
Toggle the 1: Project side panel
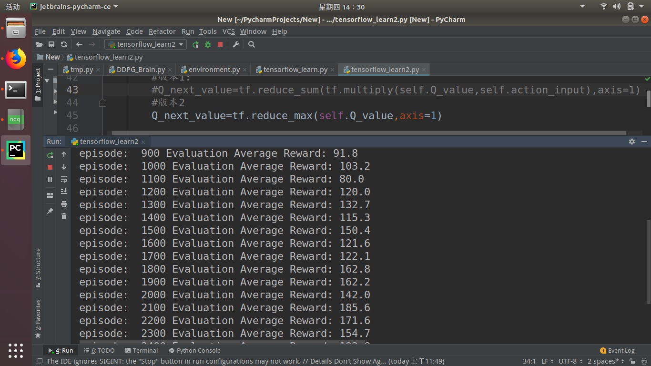pyautogui.click(x=38, y=84)
